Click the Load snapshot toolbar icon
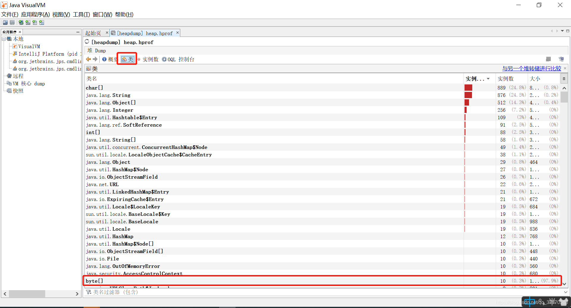571x308 pixels. pos(5,23)
